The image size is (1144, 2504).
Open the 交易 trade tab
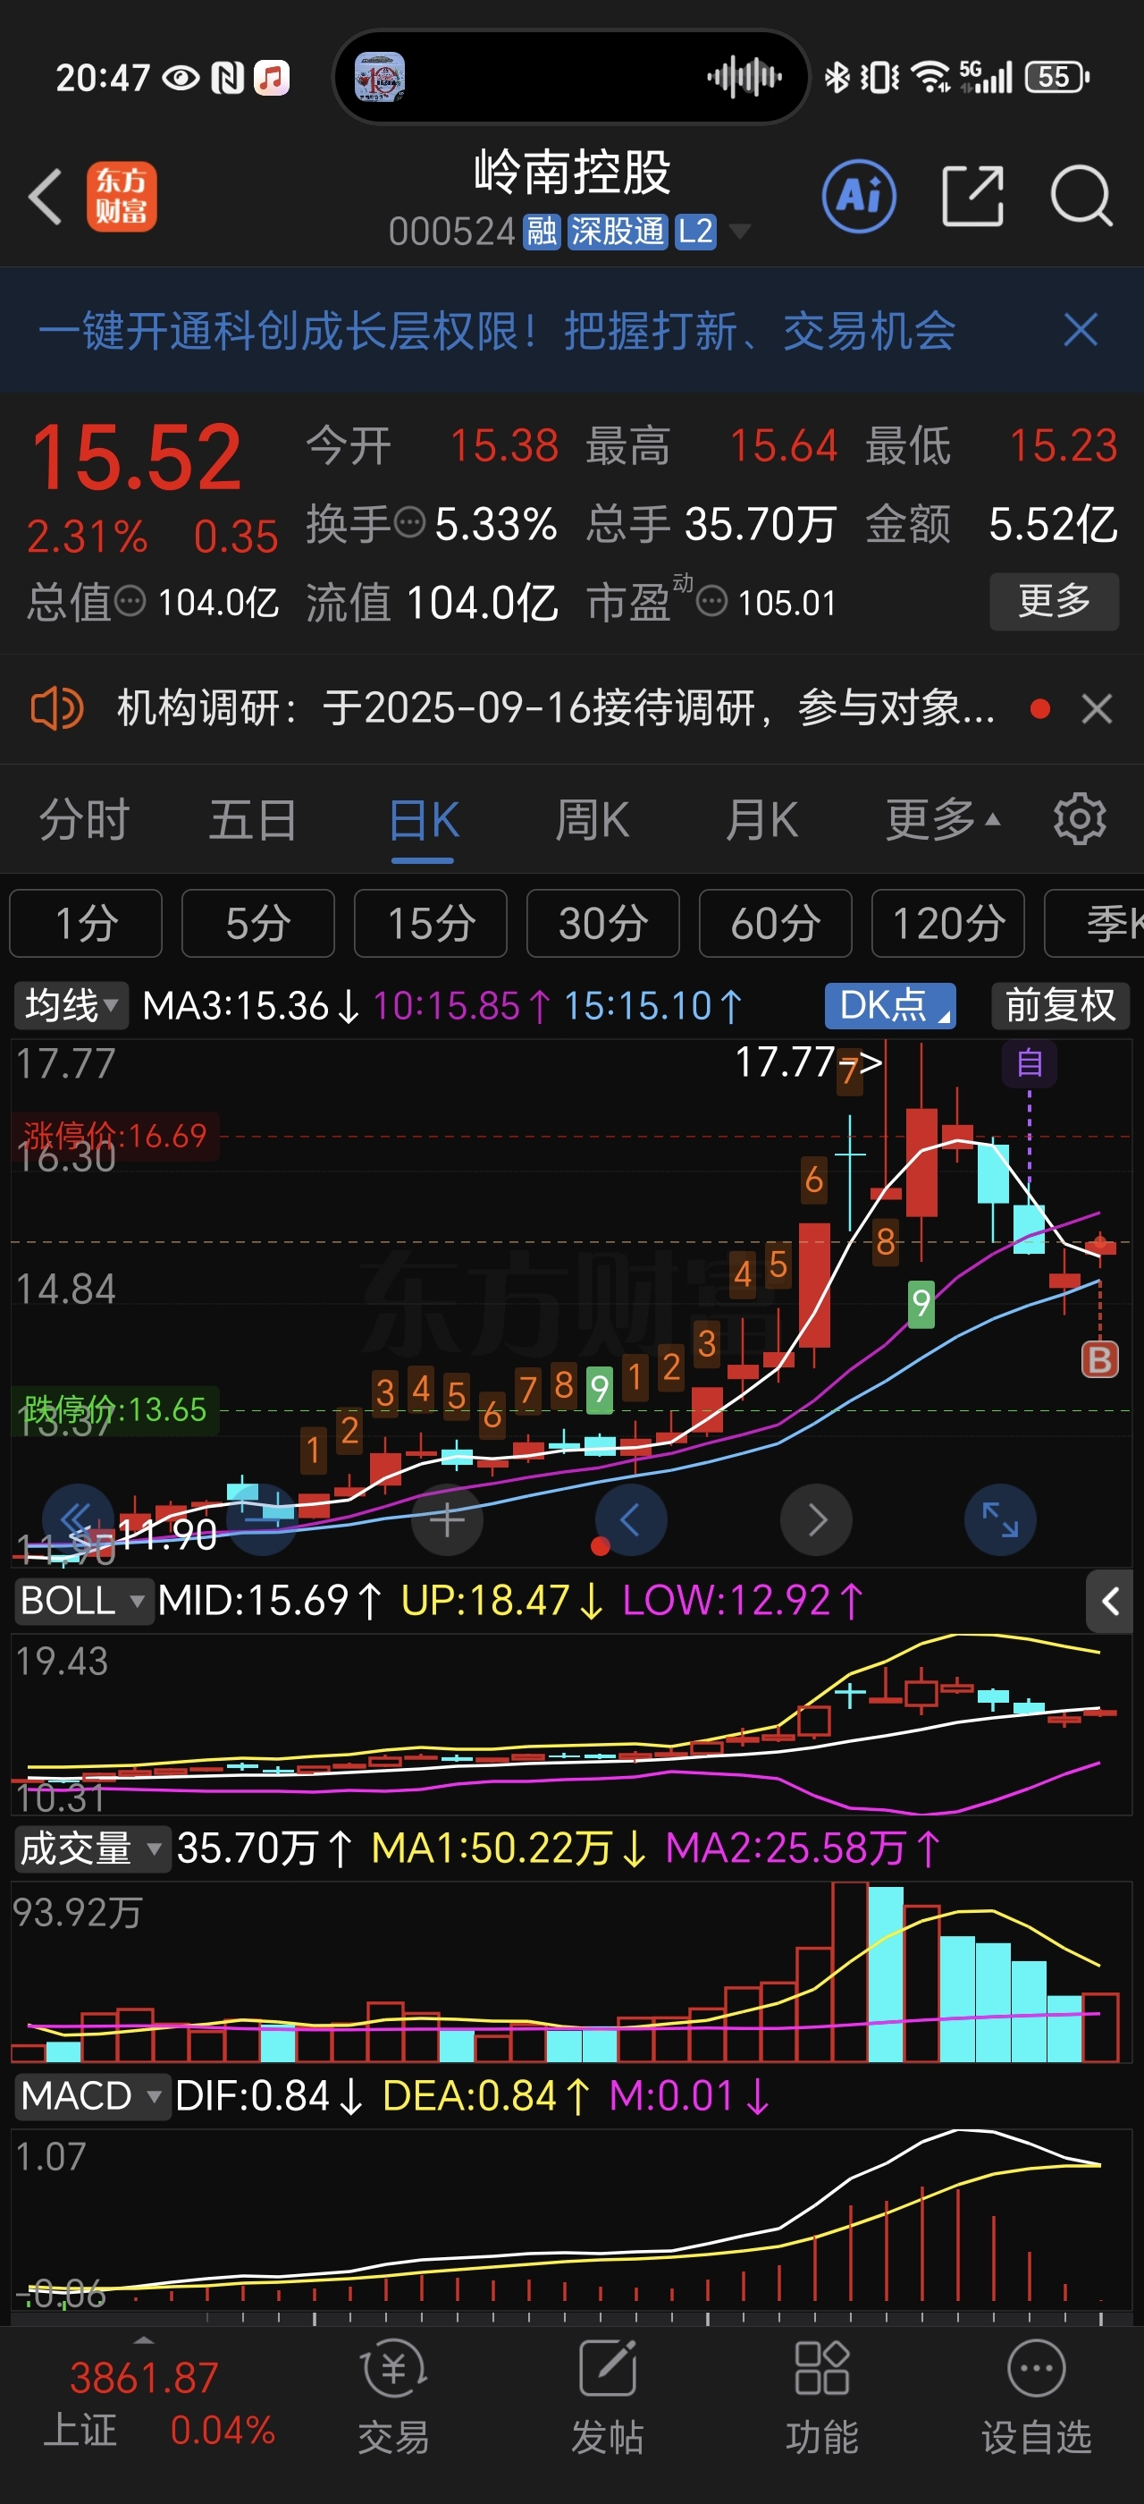pyautogui.click(x=393, y=2396)
